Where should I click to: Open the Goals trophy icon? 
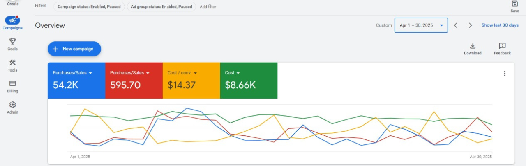[x=12, y=41]
